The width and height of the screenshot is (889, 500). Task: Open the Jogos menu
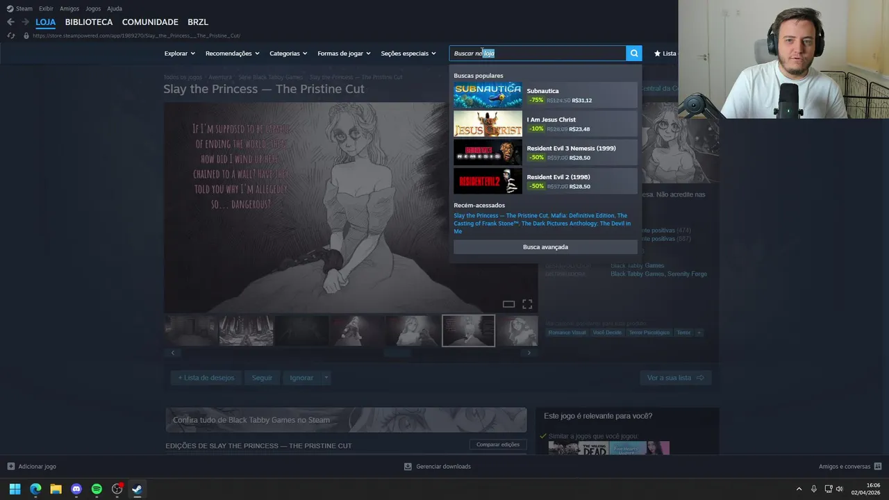93,8
